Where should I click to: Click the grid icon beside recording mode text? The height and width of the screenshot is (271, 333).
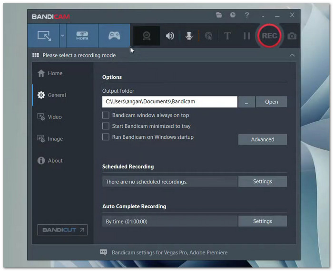(x=36, y=55)
